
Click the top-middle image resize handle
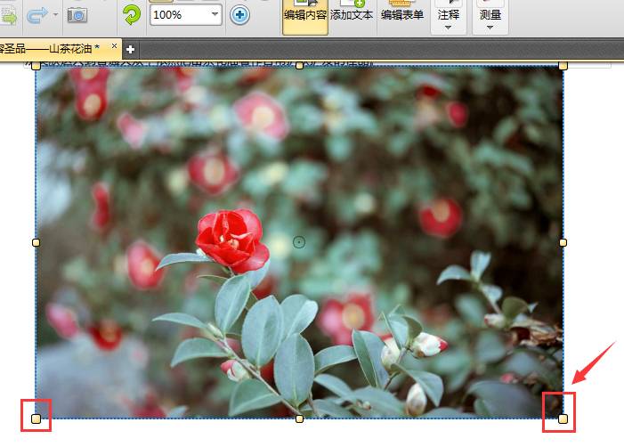pos(300,66)
